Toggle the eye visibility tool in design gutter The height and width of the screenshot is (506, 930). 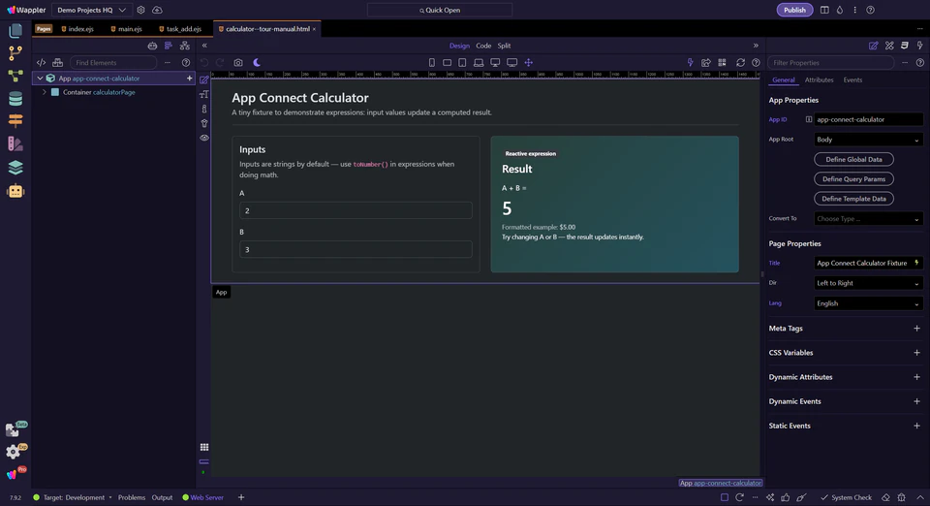(204, 138)
